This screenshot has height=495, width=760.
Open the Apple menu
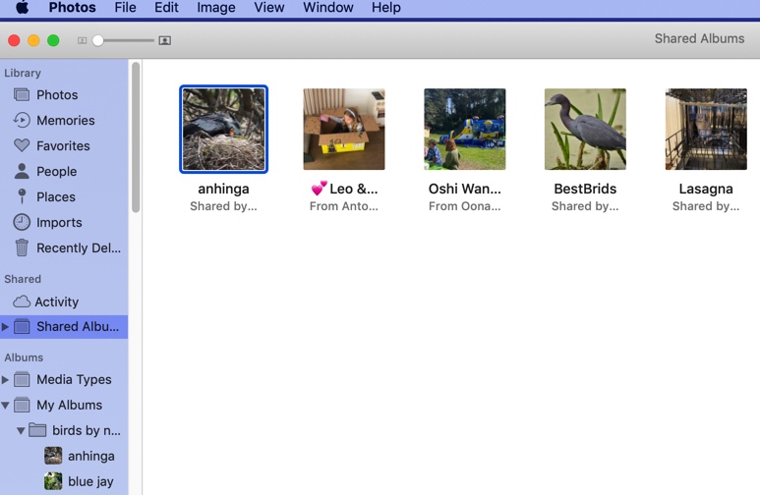pos(22,7)
